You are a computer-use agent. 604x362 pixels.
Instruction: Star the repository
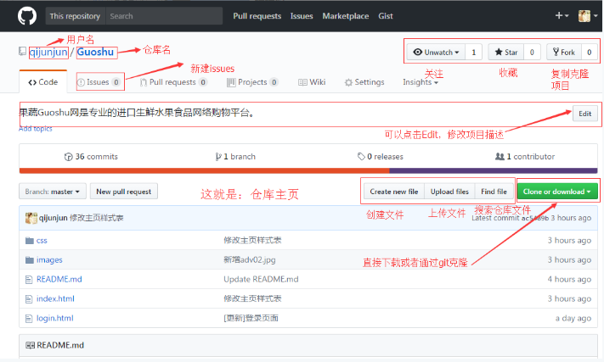tap(505, 52)
